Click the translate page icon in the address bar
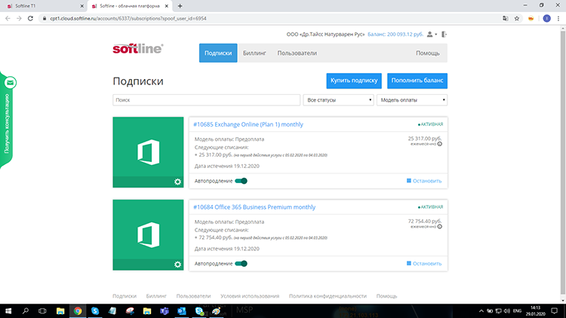566x318 pixels. click(x=506, y=18)
